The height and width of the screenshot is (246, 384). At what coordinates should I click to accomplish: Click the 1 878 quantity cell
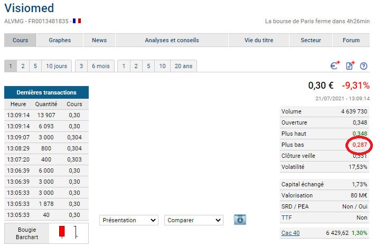tap(46, 204)
